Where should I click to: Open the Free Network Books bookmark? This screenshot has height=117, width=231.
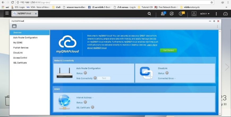click(x=166, y=7)
